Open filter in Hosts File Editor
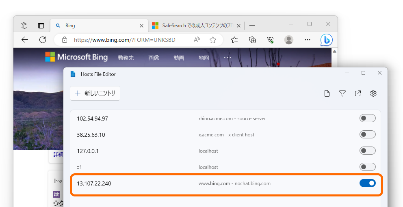Image resolution: width=403 pixels, height=207 pixels. pos(342,93)
